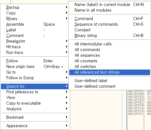The width and height of the screenshot is (151, 130).
Task: Select stack address 0012FFFC
Action: (x=136, y=114)
